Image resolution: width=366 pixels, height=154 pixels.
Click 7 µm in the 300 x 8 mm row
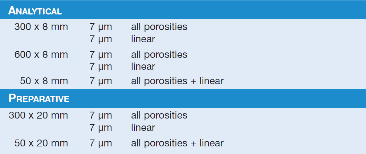(101, 27)
